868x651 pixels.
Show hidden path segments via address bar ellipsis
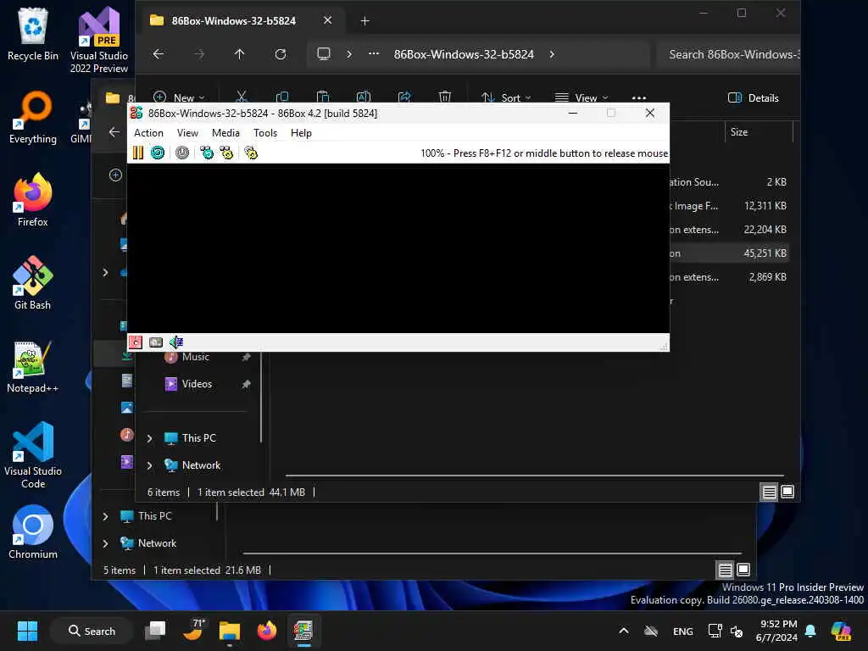(x=374, y=54)
